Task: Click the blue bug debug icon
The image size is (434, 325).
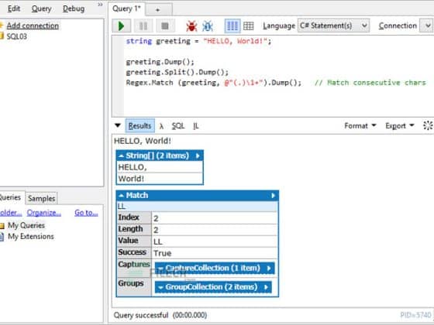Action: pos(208,26)
